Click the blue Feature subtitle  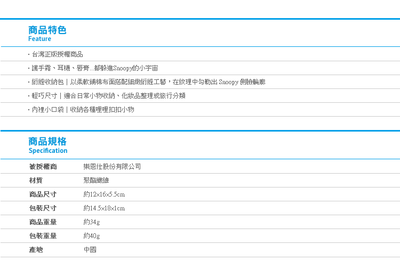coord(39,39)
